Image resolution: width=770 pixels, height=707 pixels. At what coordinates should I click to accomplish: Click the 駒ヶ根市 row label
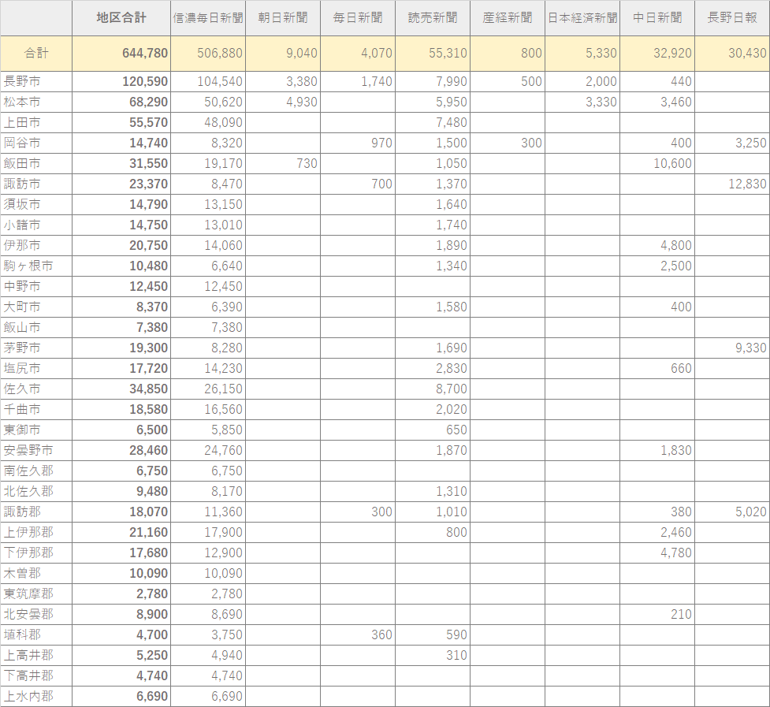(x=36, y=266)
